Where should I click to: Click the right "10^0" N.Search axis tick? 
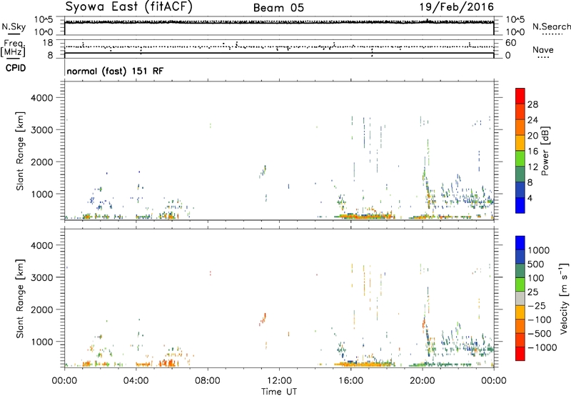(x=515, y=32)
